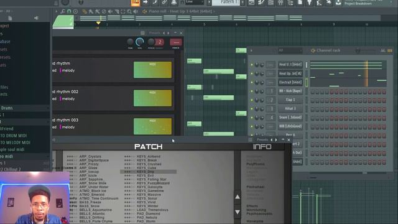
Task: Click the Clap 1 channel volume knob
Action: tap(262, 100)
